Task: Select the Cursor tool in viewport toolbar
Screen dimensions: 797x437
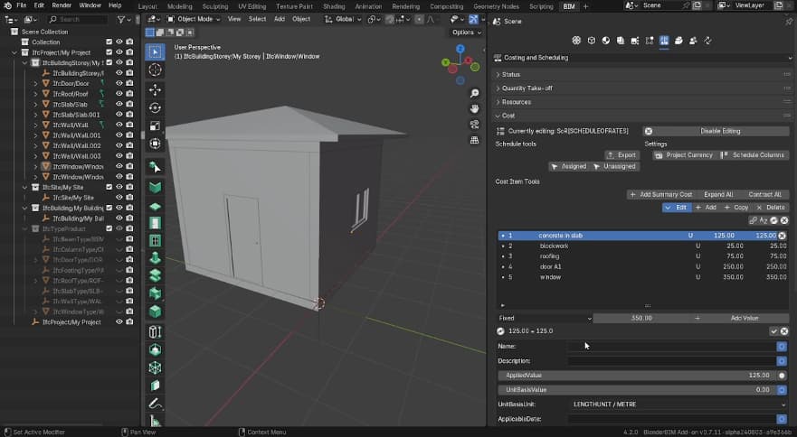Action: coord(155,70)
